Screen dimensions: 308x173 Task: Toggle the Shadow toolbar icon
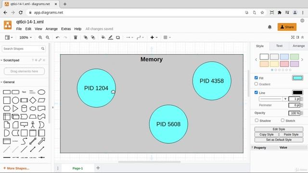tap(118, 37)
